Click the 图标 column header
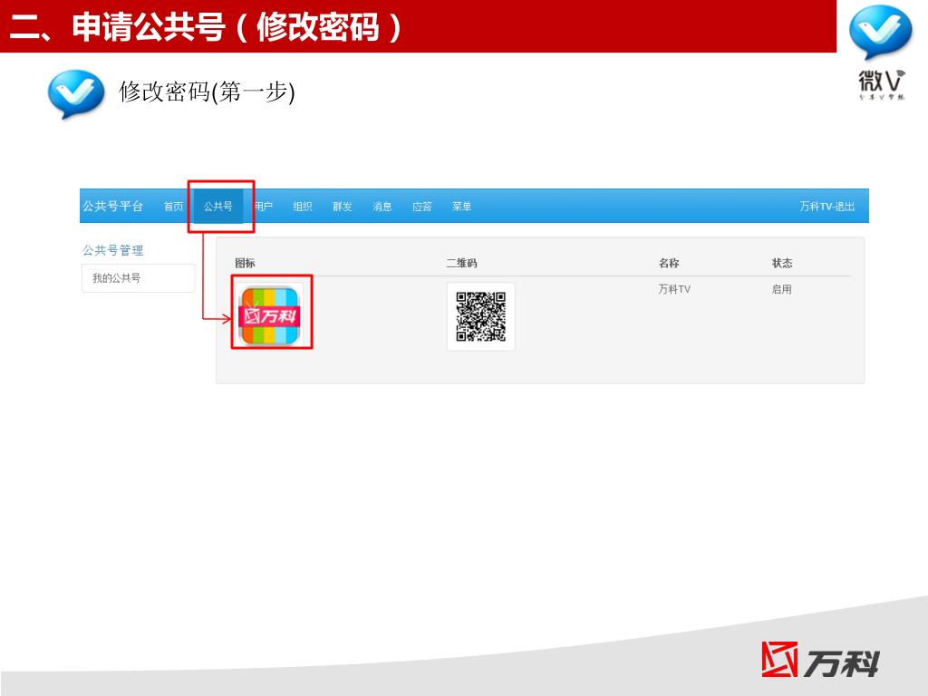928x696 pixels. point(245,263)
